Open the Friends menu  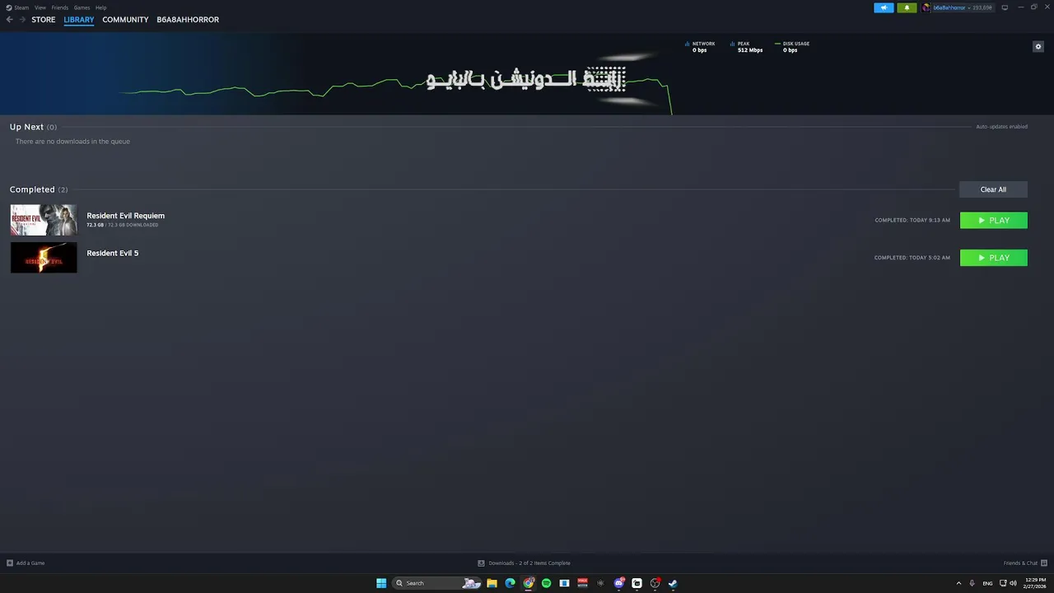[60, 7]
